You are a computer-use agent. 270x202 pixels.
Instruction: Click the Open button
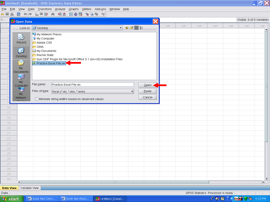click(148, 85)
